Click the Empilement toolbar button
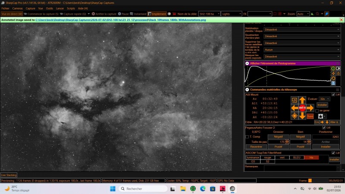This screenshot has height=194, width=345. (157, 14)
